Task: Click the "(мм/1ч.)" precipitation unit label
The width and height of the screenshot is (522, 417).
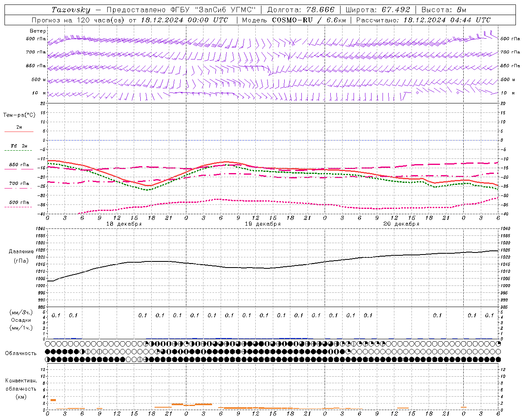Action: (x=21, y=328)
